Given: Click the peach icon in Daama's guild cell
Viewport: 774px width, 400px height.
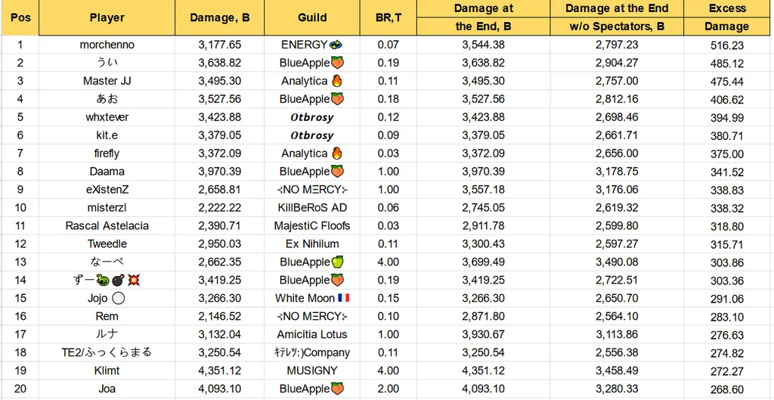Looking at the screenshot, I should click(x=337, y=172).
